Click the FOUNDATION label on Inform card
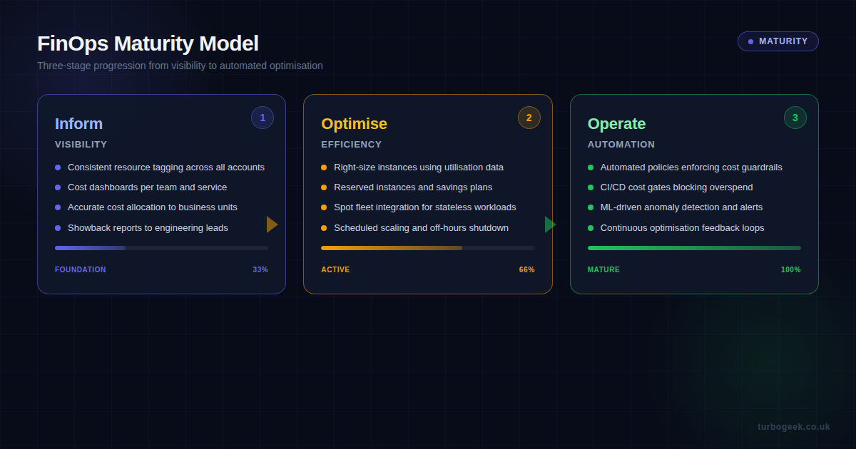 point(81,269)
